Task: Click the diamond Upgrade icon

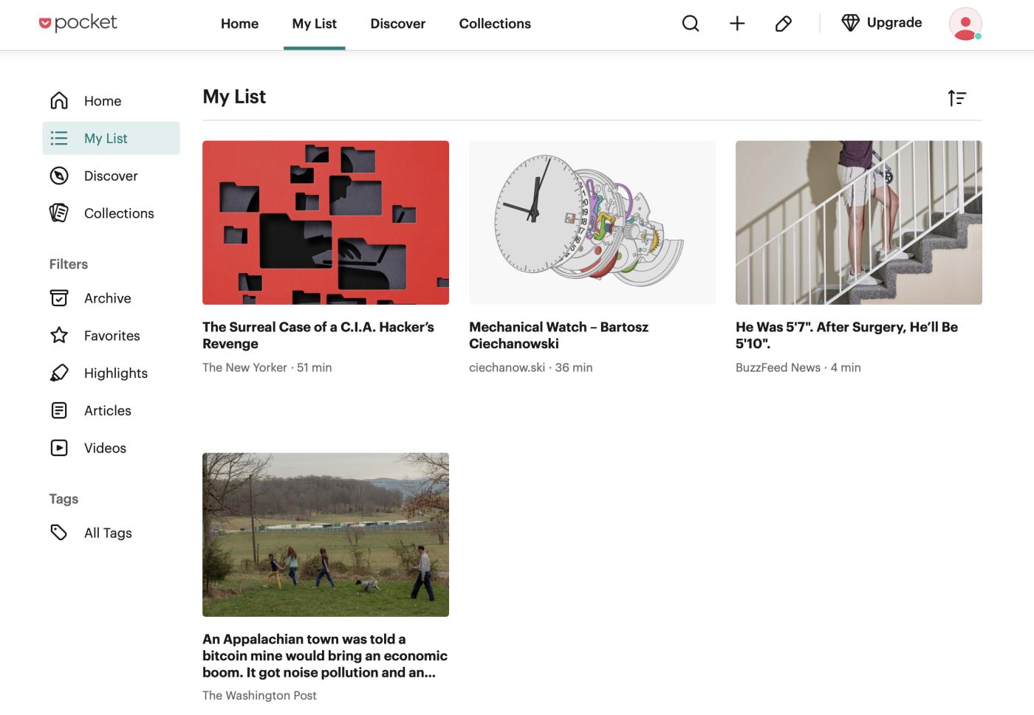Action: pos(850,23)
